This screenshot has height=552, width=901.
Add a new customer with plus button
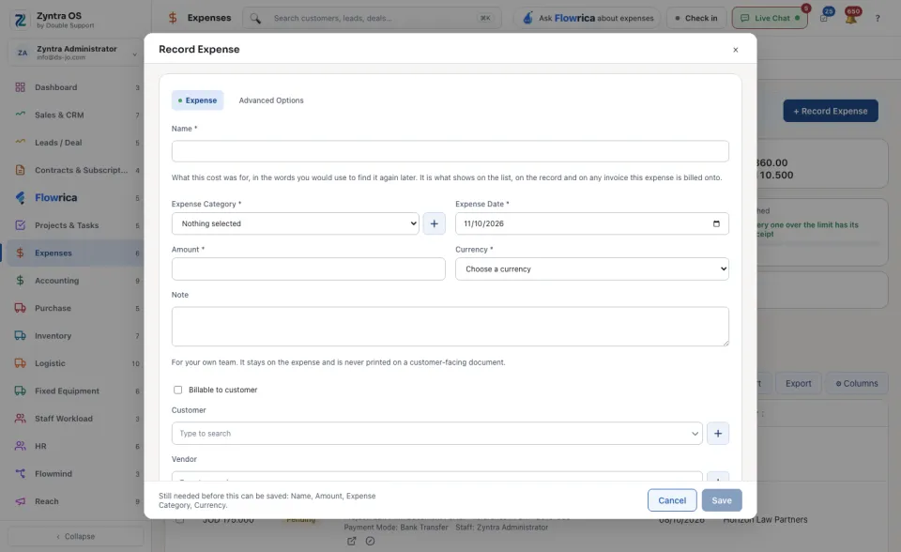718,434
